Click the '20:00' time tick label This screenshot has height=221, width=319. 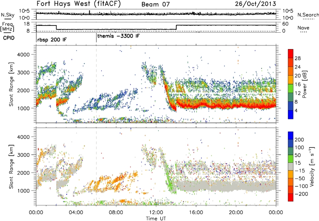click(236, 212)
